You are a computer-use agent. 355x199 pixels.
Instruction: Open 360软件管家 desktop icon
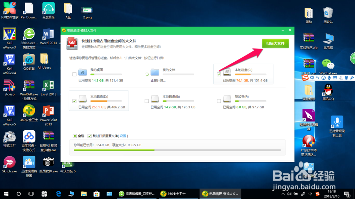coord(10,11)
